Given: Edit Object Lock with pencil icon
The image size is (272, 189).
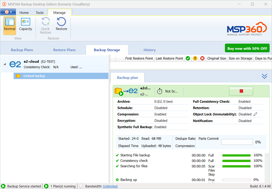Looking at the screenshot, I should (255, 114).
